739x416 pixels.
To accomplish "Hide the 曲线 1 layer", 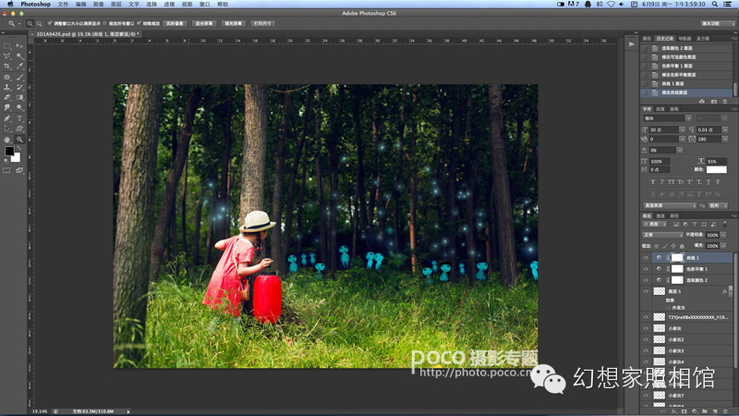I will tap(646, 258).
